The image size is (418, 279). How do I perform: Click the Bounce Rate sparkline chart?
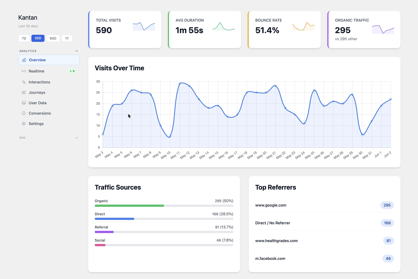303,26
